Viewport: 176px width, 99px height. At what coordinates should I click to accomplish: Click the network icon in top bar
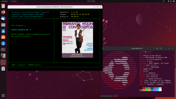168,1
